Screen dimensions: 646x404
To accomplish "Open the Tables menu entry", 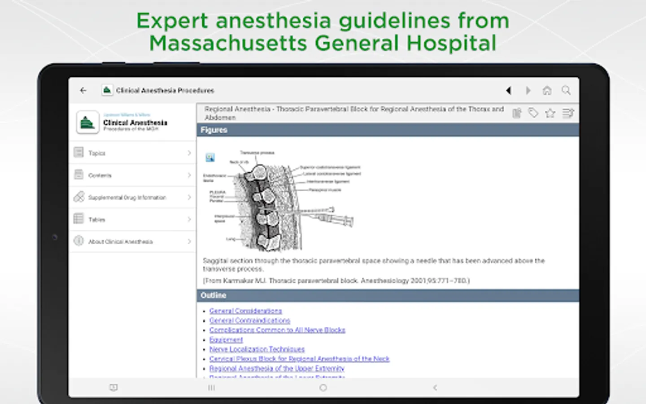I will [x=133, y=219].
